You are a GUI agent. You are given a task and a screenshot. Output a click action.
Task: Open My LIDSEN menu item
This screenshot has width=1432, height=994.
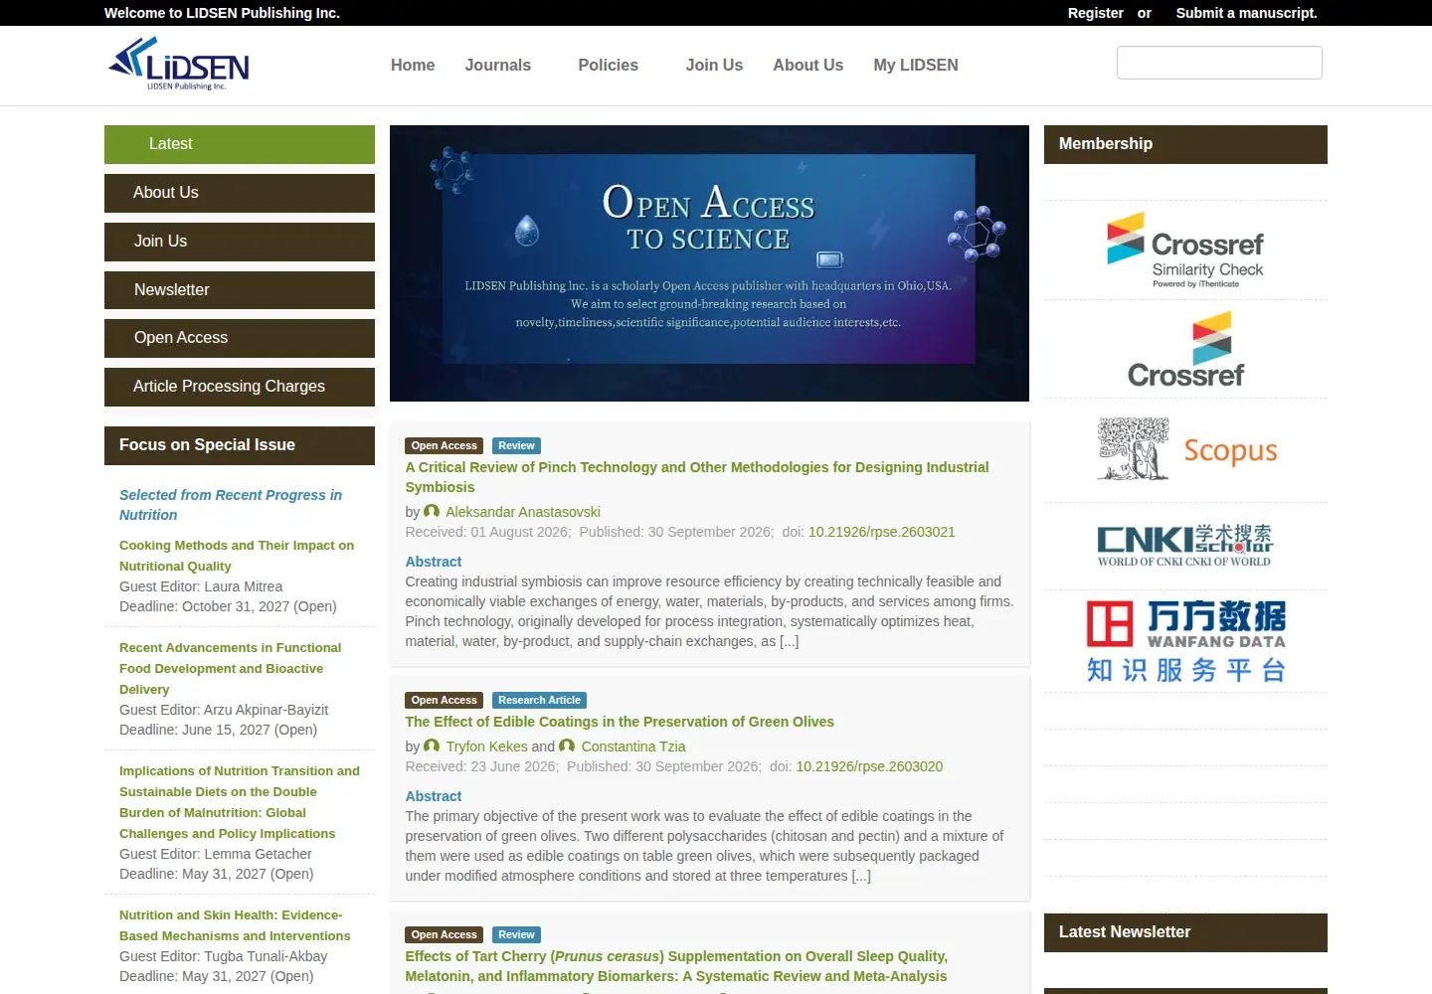tap(916, 65)
